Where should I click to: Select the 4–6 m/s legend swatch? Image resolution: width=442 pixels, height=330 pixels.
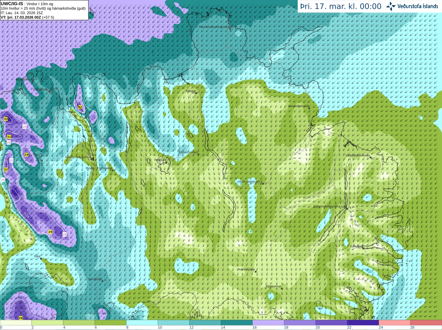click(x=79, y=323)
